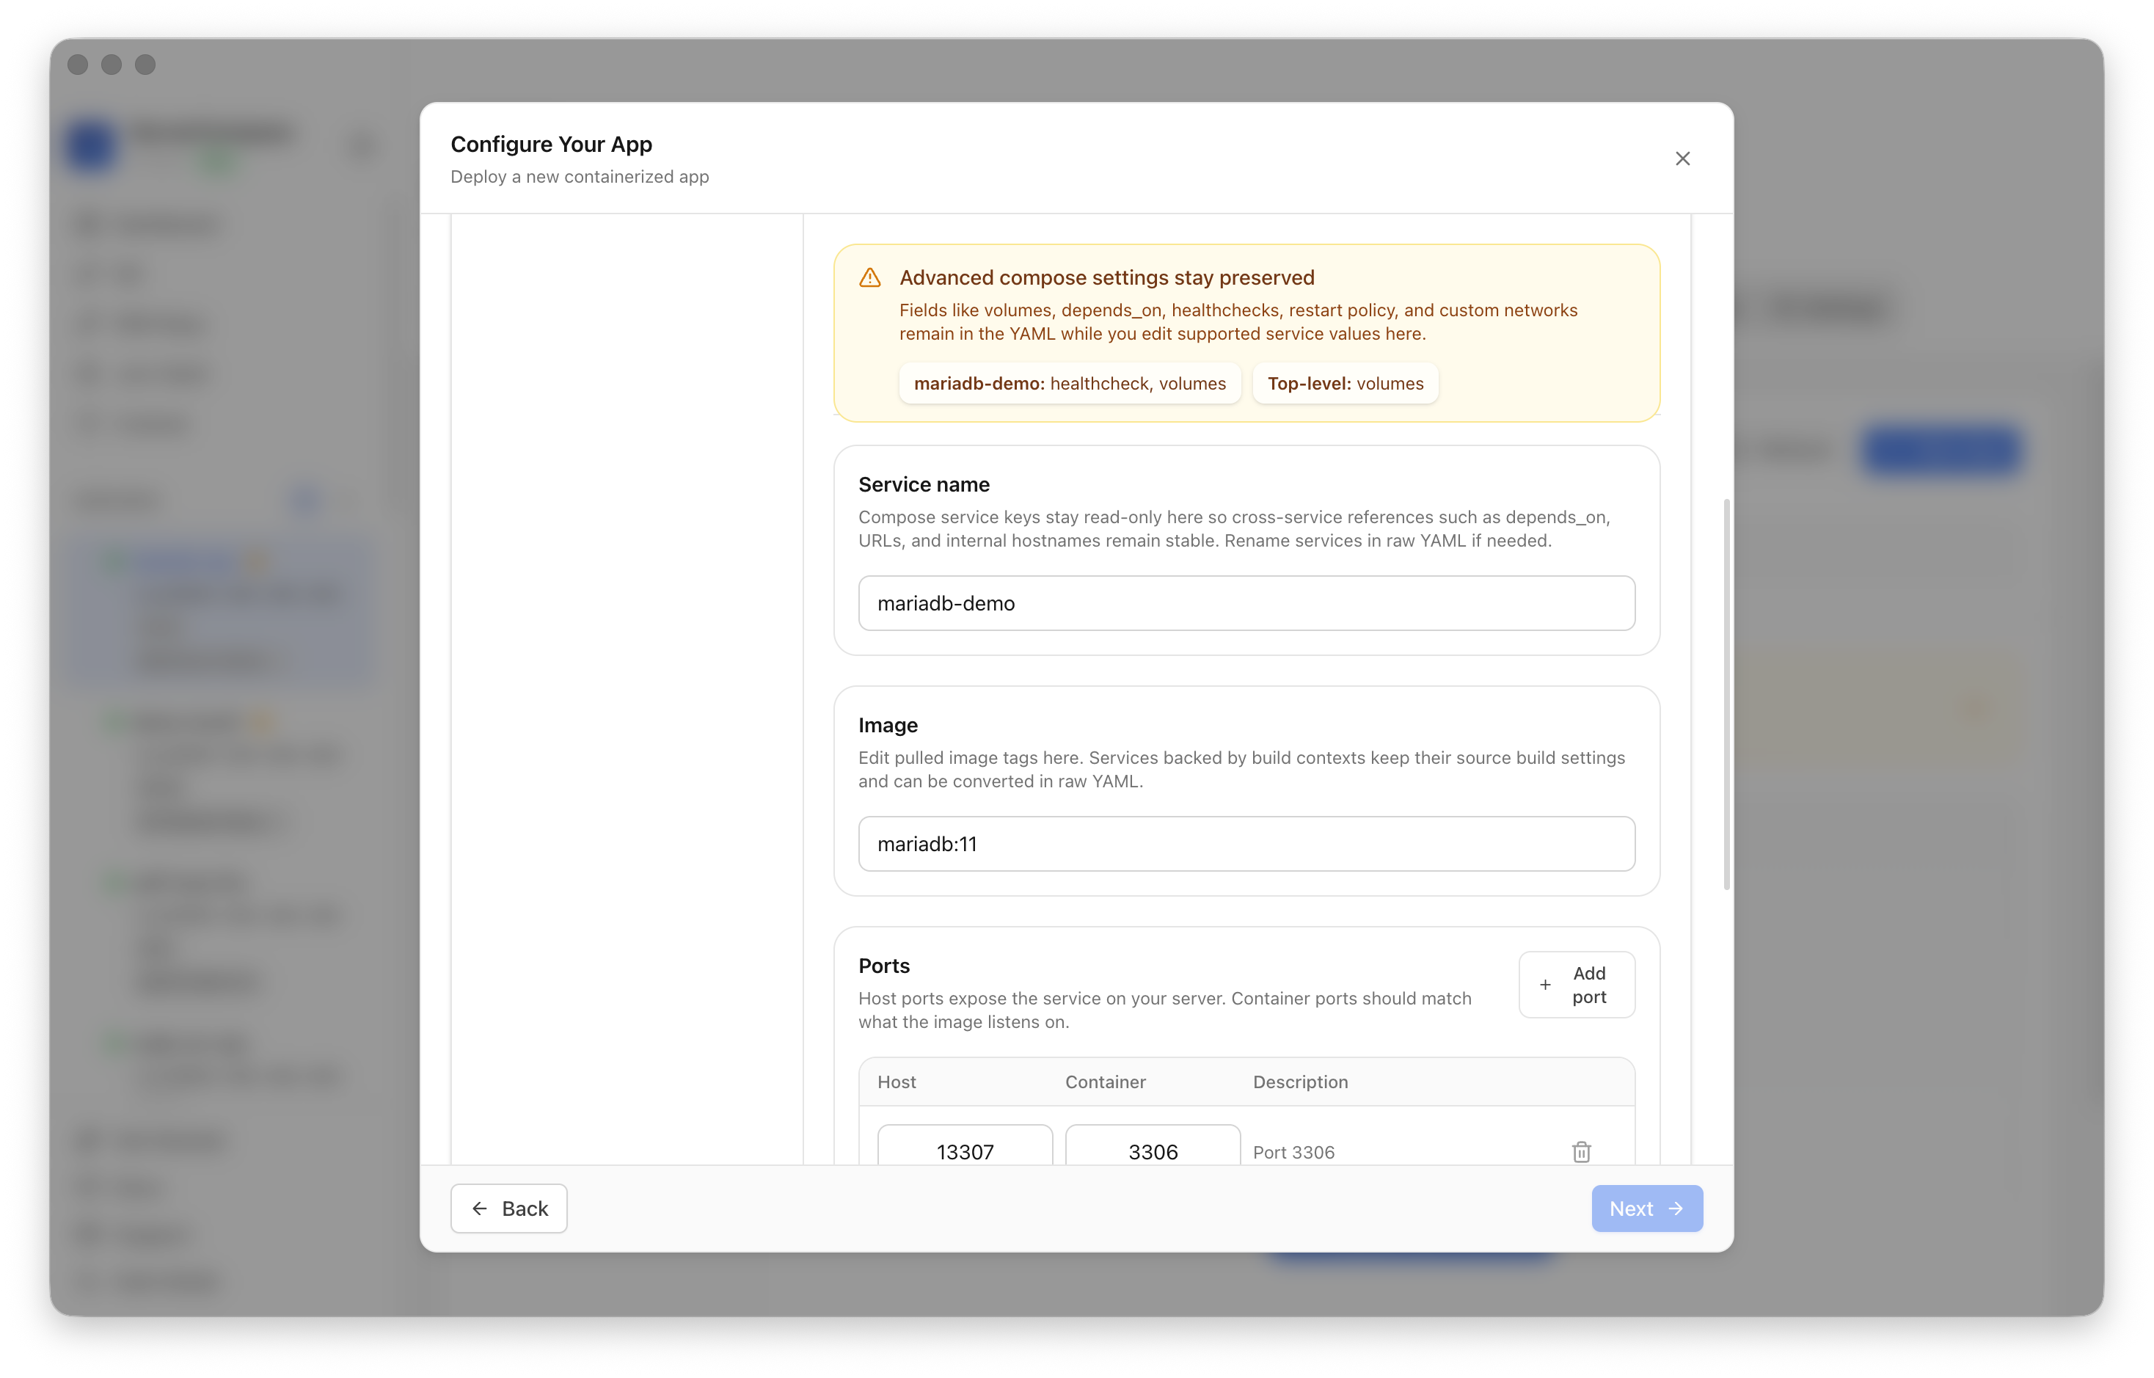Click the dialog's vertical scrollbar
2154x1378 pixels.
(1726, 694)
